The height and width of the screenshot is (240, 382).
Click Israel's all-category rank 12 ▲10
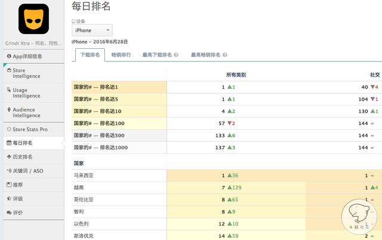[x=229, y=224]
